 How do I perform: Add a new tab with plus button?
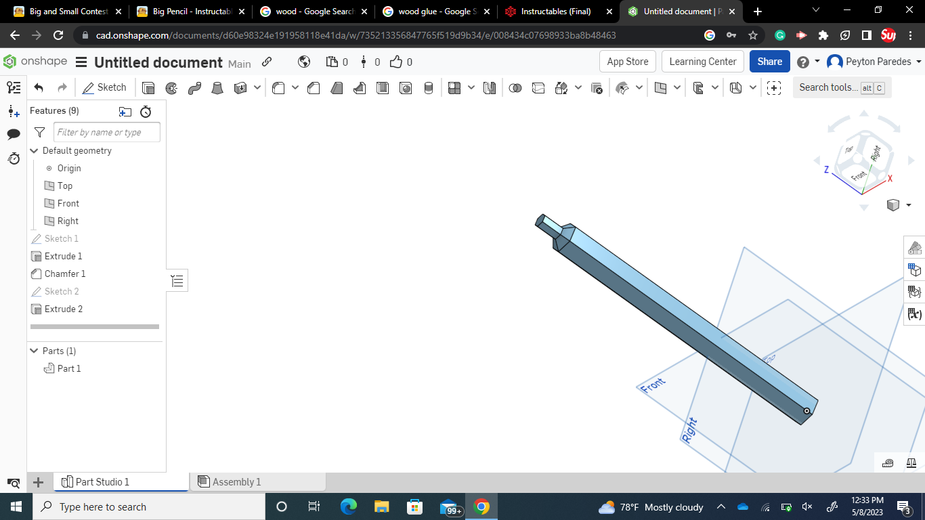(x=757, y=12)
